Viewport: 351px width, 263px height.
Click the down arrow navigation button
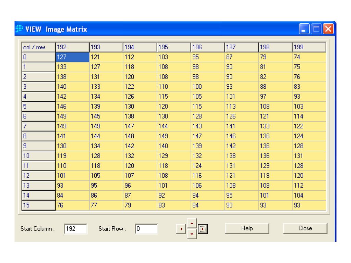tap(192, 234)
